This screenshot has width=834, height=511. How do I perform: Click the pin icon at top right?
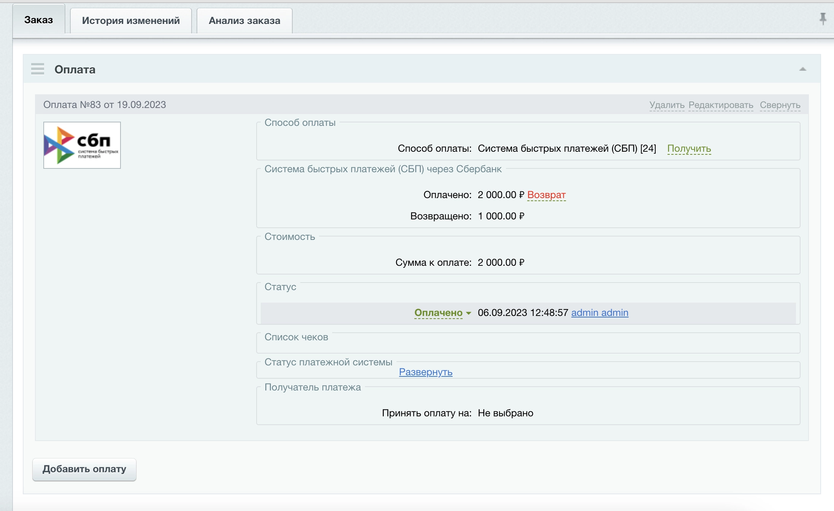click(823, 18)
